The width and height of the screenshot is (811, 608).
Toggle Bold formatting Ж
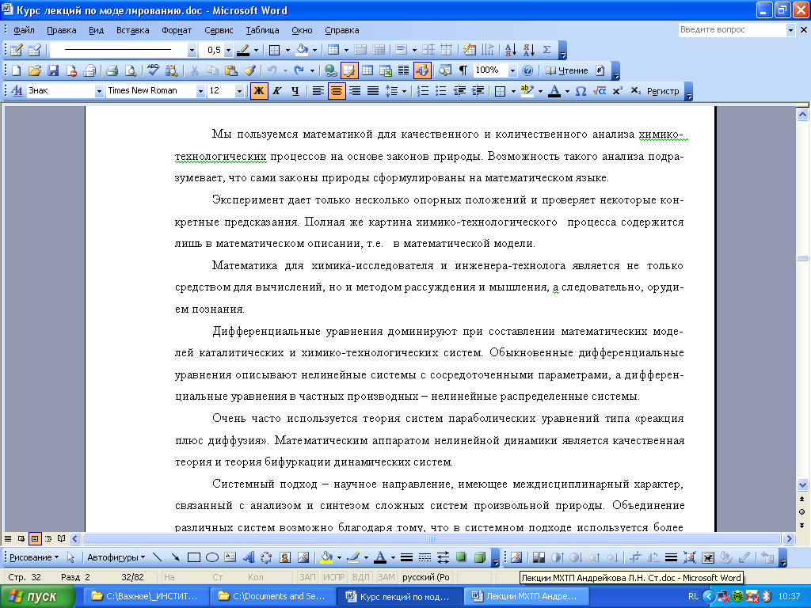coord(259,91)
